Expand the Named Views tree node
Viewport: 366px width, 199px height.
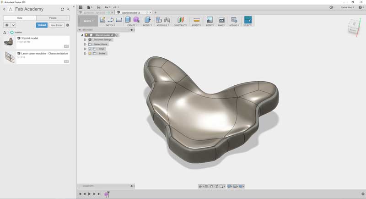(x=85, y=44)
